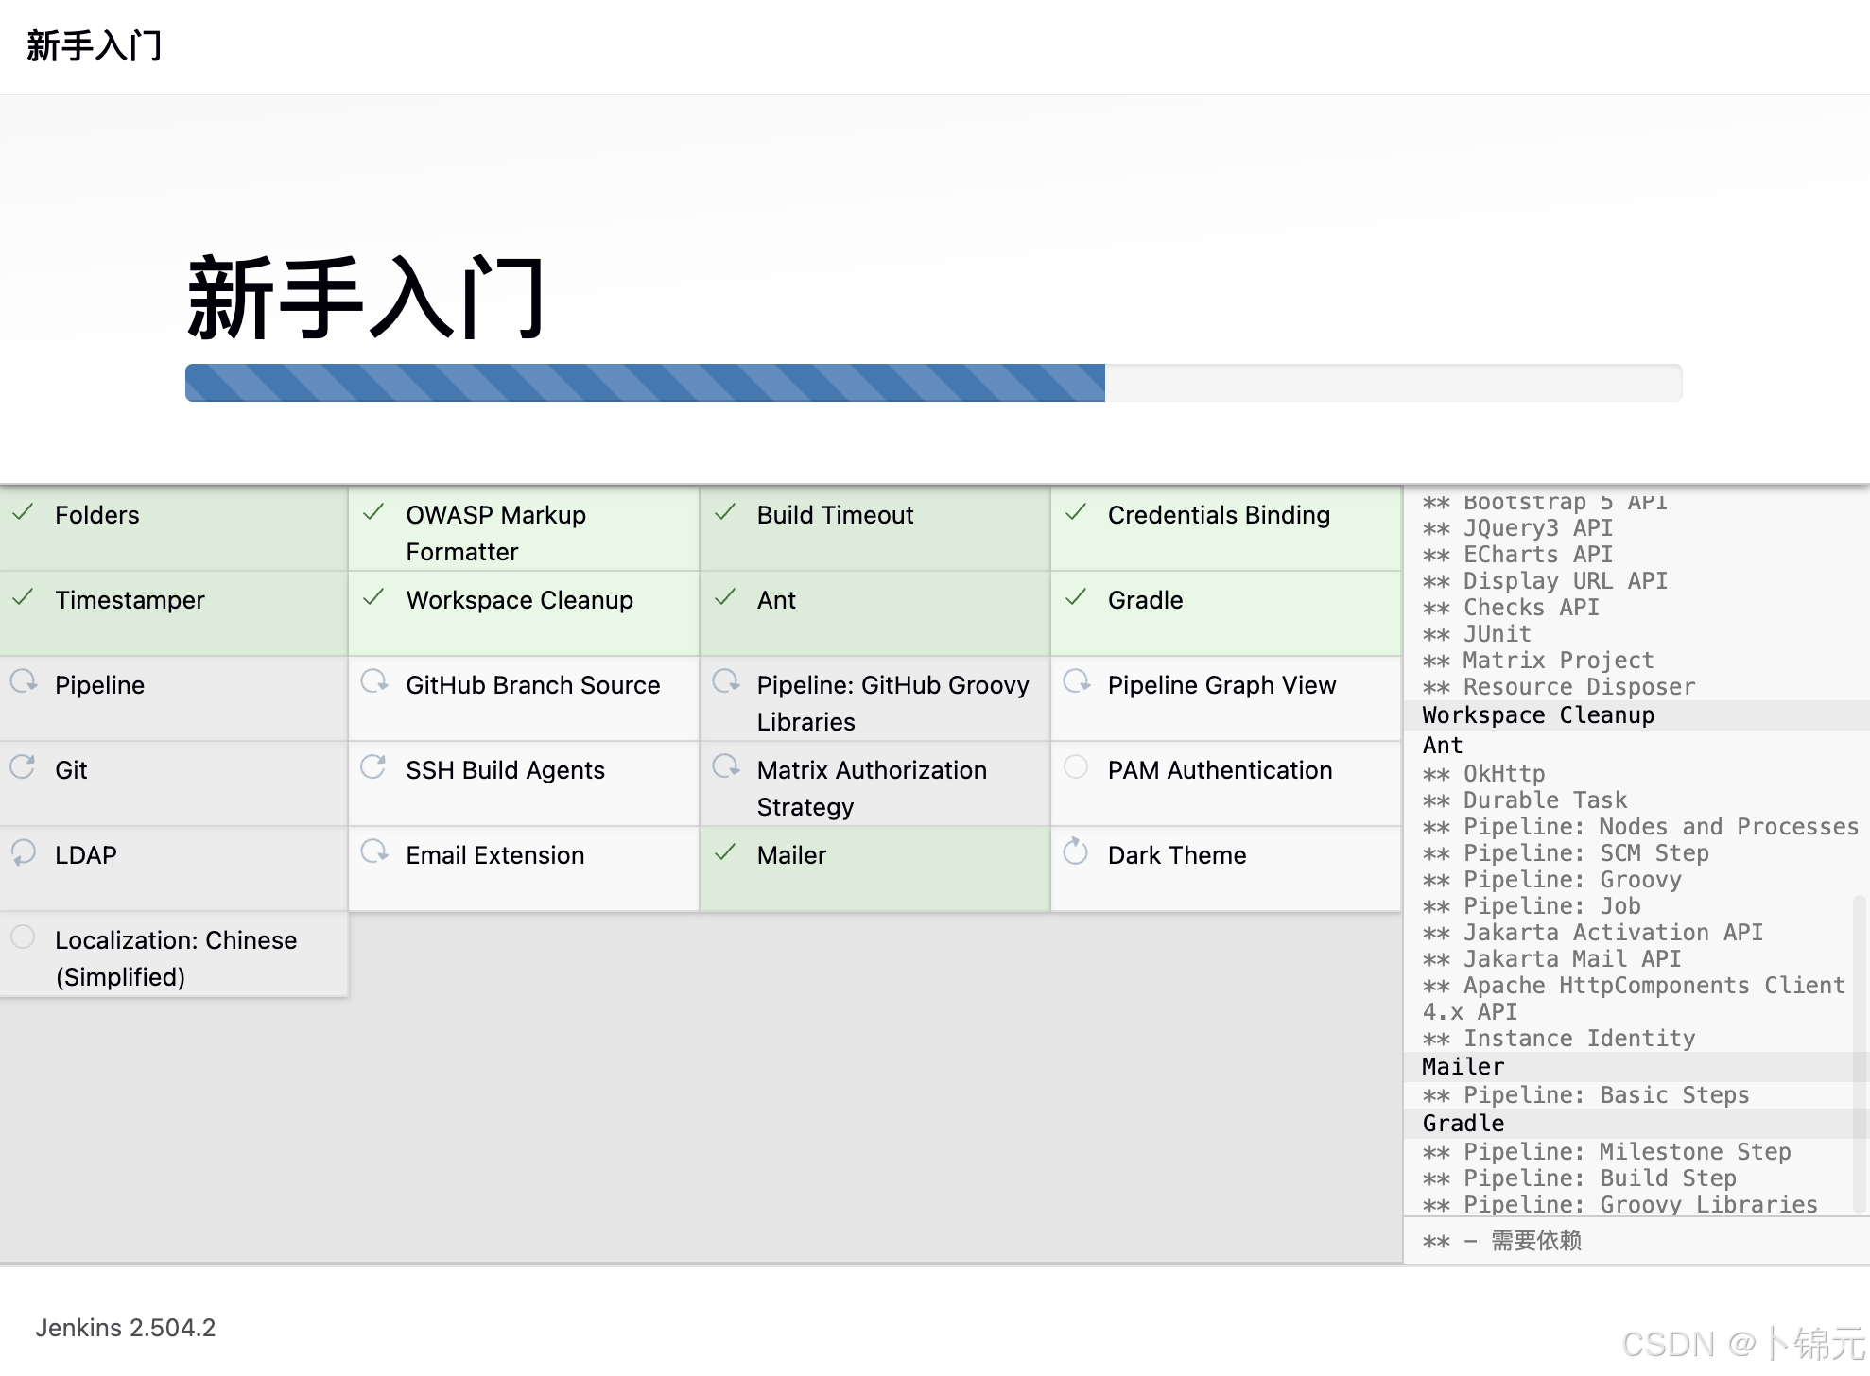Click the clock icon beside Dark Theme
1870x1376 pixels.
1076,851
